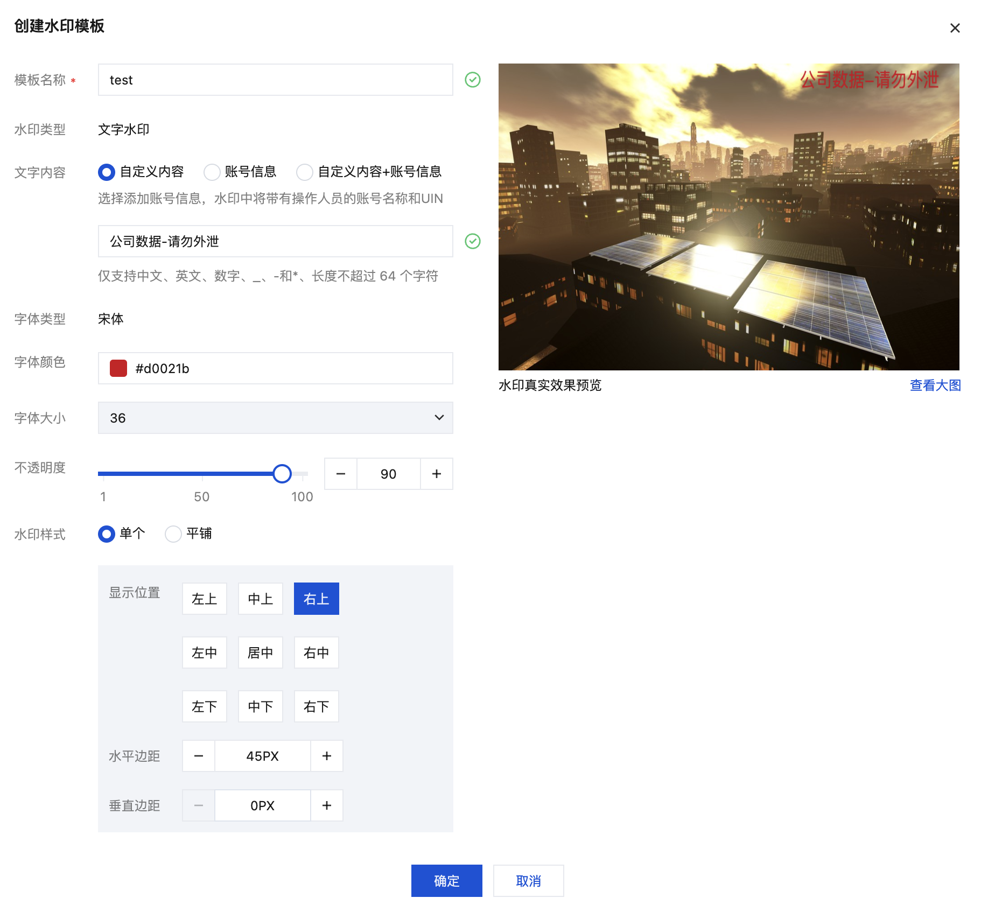The width and height of the screenshot is (981, 912).
Task: Click the green check icon beside text content
Action: coord(473,241)
